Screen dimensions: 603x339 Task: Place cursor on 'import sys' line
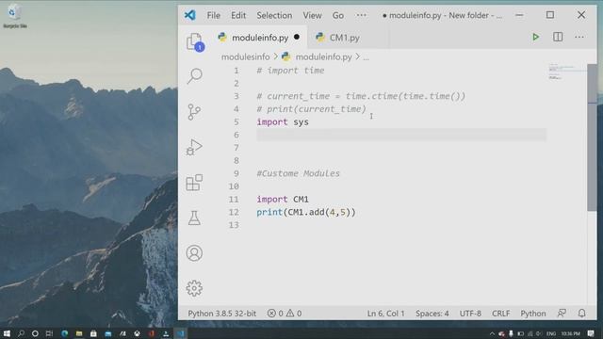[283, 121]
